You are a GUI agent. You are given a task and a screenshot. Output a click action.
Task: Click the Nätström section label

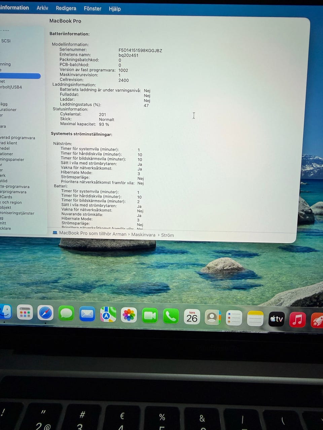pos(63,143)
